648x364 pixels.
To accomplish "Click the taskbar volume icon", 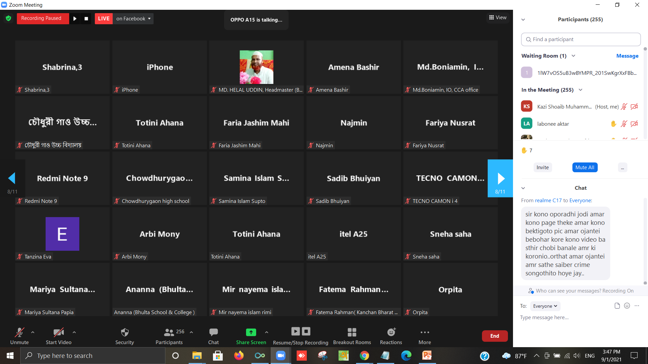I will [x=576, y=356].
